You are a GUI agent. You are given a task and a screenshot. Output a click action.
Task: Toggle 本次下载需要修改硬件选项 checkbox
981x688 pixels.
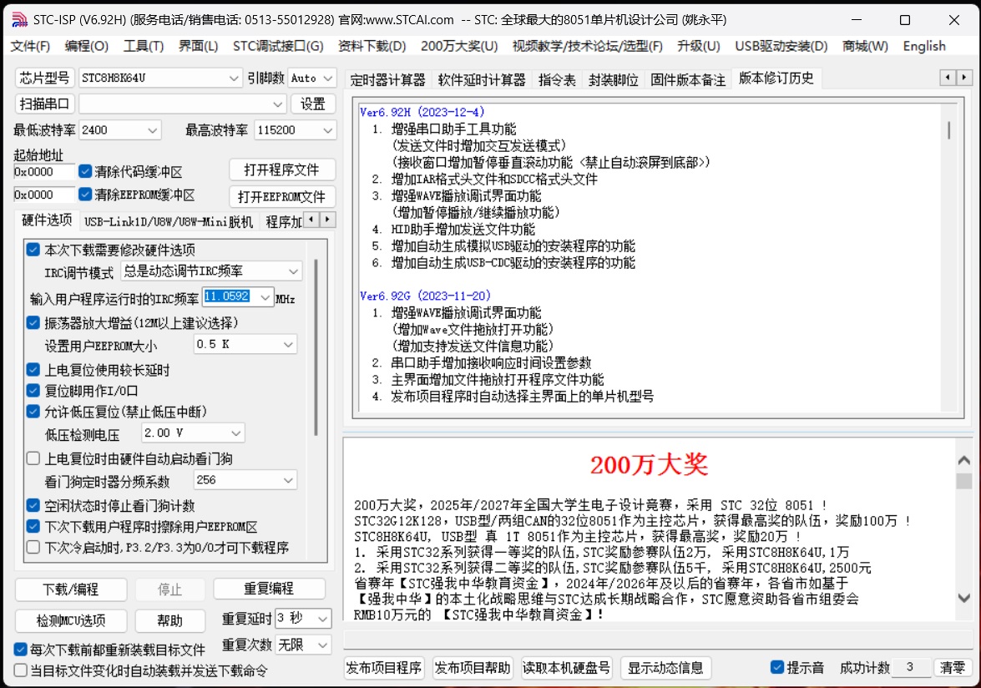pyautogui.click(x=33, y=250)
